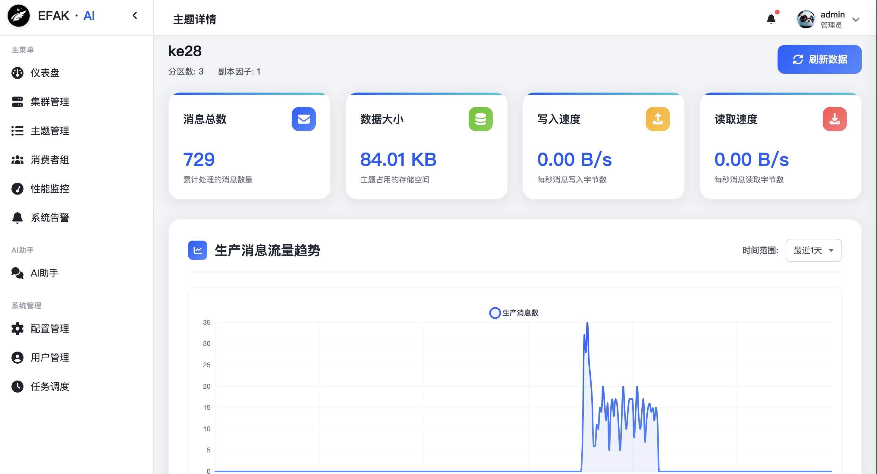877x474 pixels.
Task: Click the 刷新数据 refresh button
Action: 819,59
